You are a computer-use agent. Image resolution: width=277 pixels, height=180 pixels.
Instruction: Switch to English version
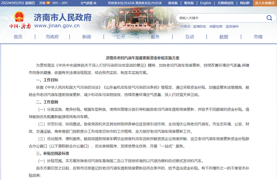(206, 3)
